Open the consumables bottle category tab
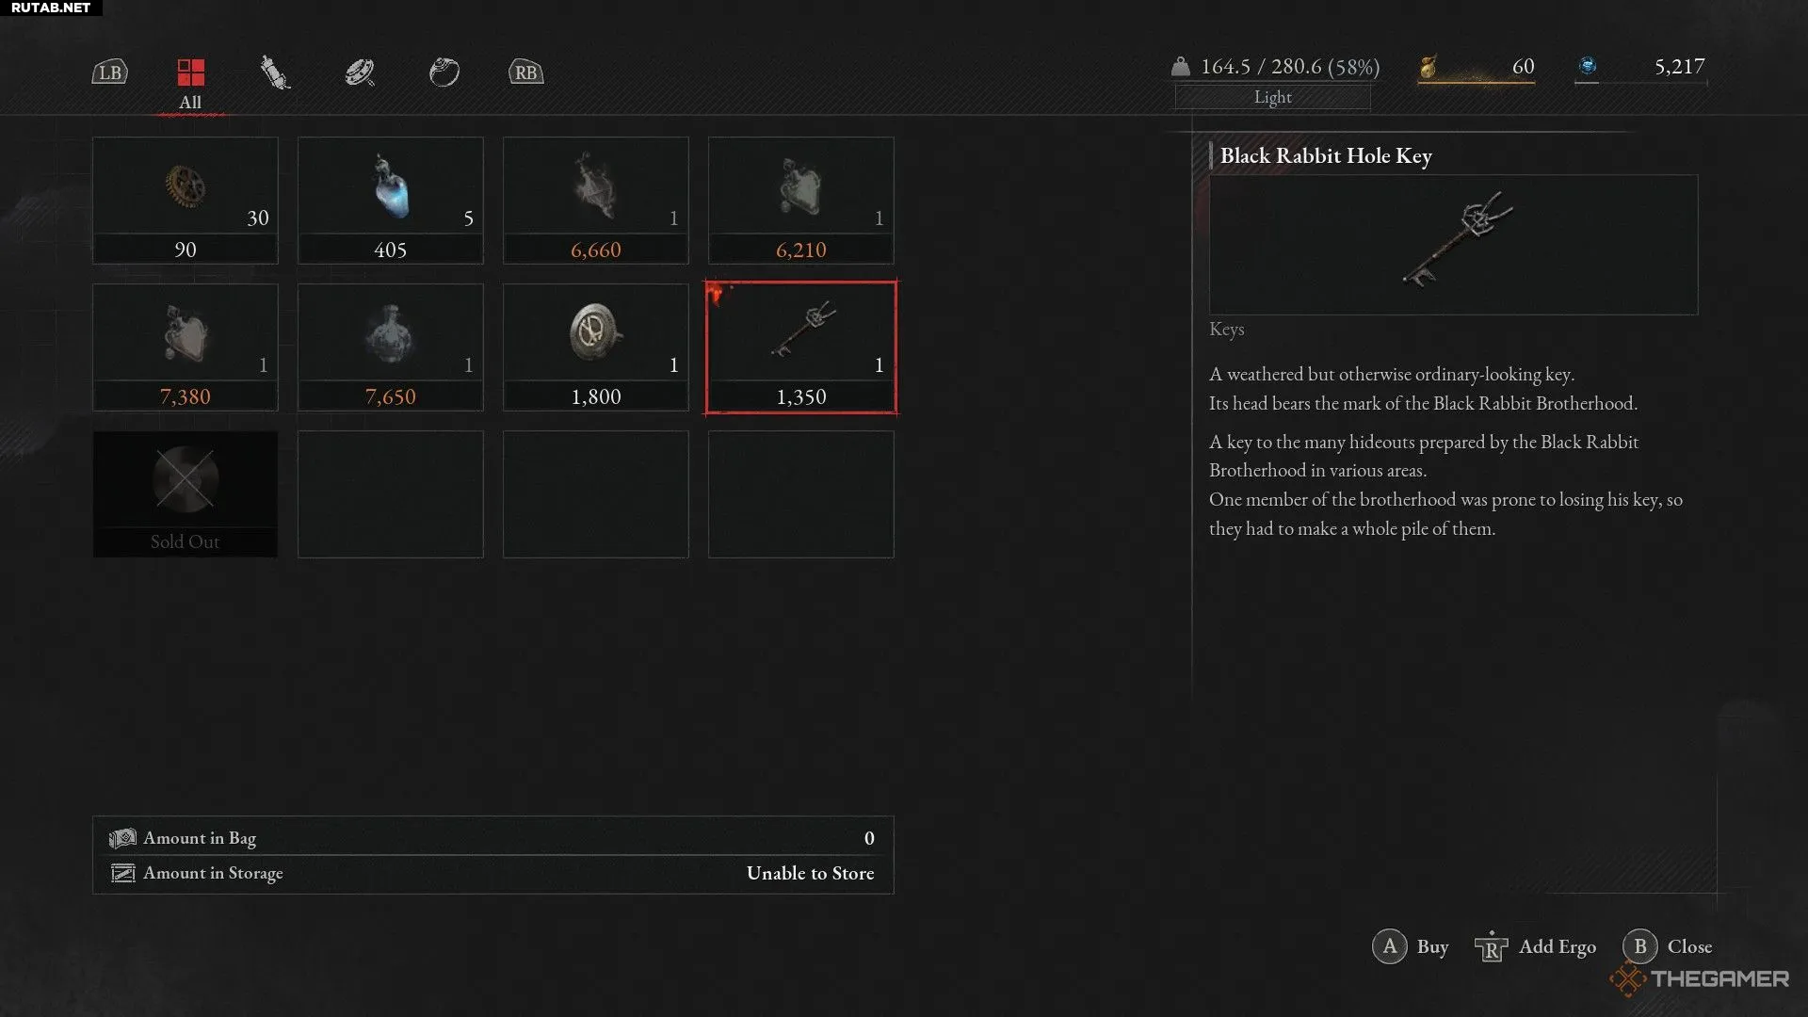Viewport: 1808px width, 1017px height. [274, 73]
